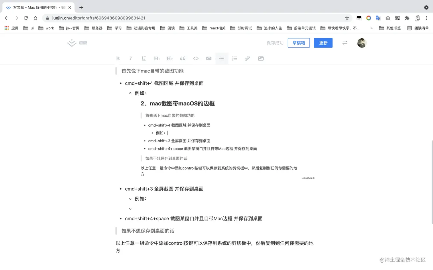
Task: Insert a hyperlink via the link icon
Action: point(247,59)
